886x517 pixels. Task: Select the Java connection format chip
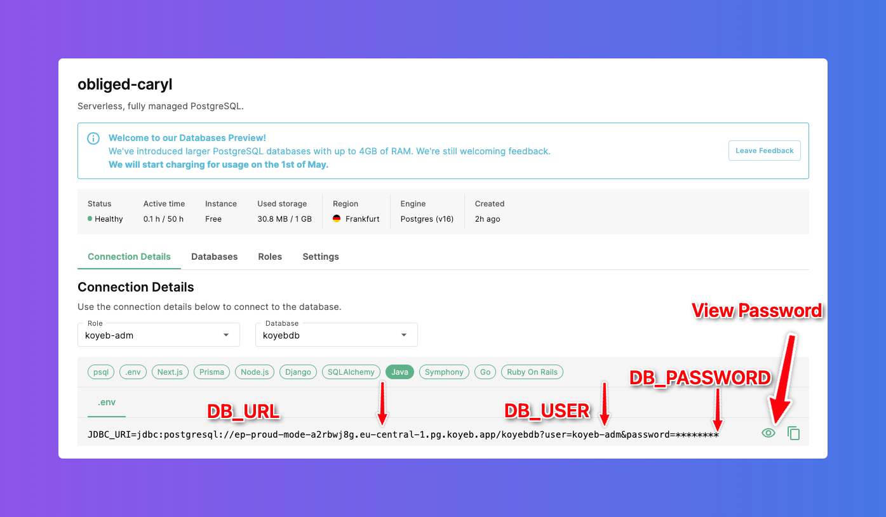[x=399, y=372]
